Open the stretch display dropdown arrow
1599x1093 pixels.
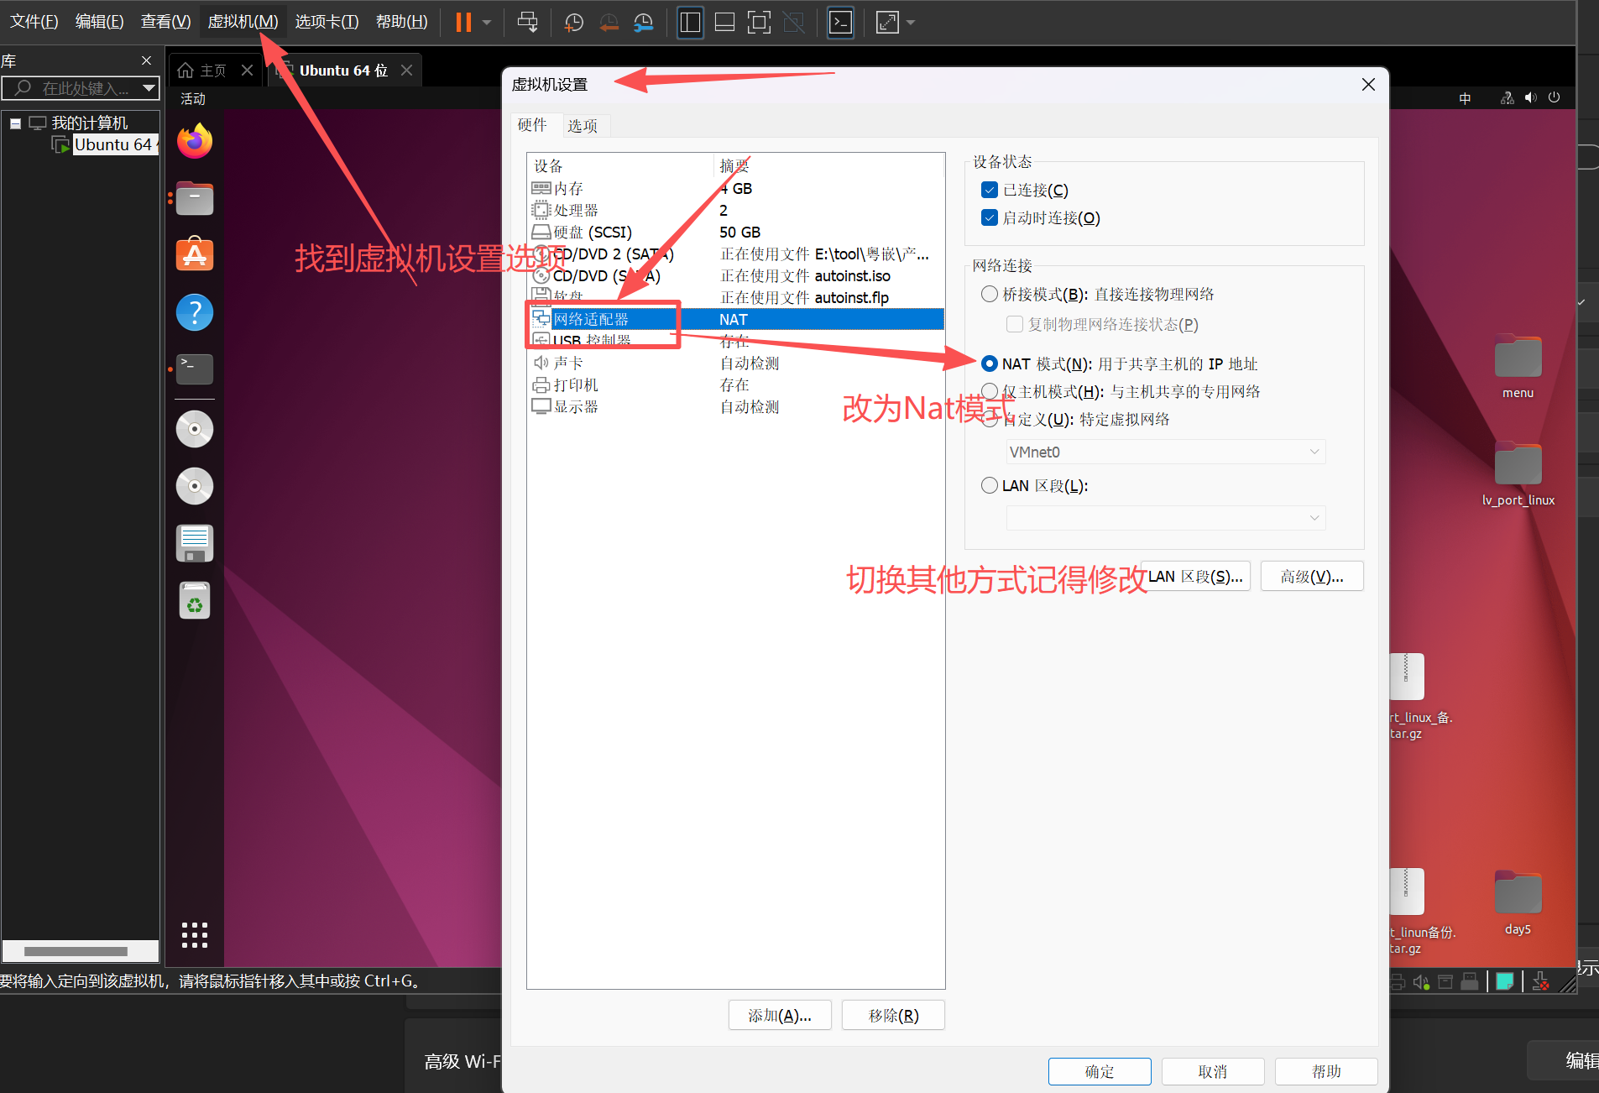911,23
